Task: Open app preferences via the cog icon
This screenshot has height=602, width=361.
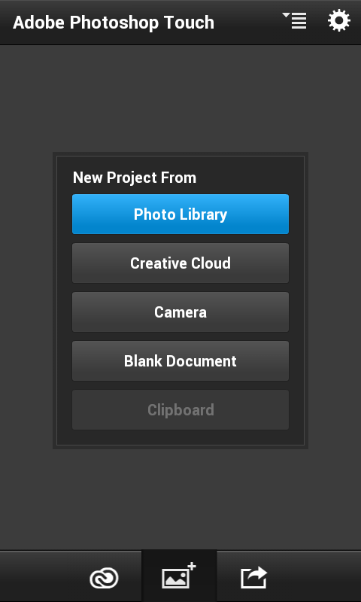Action: click(339, 21)
